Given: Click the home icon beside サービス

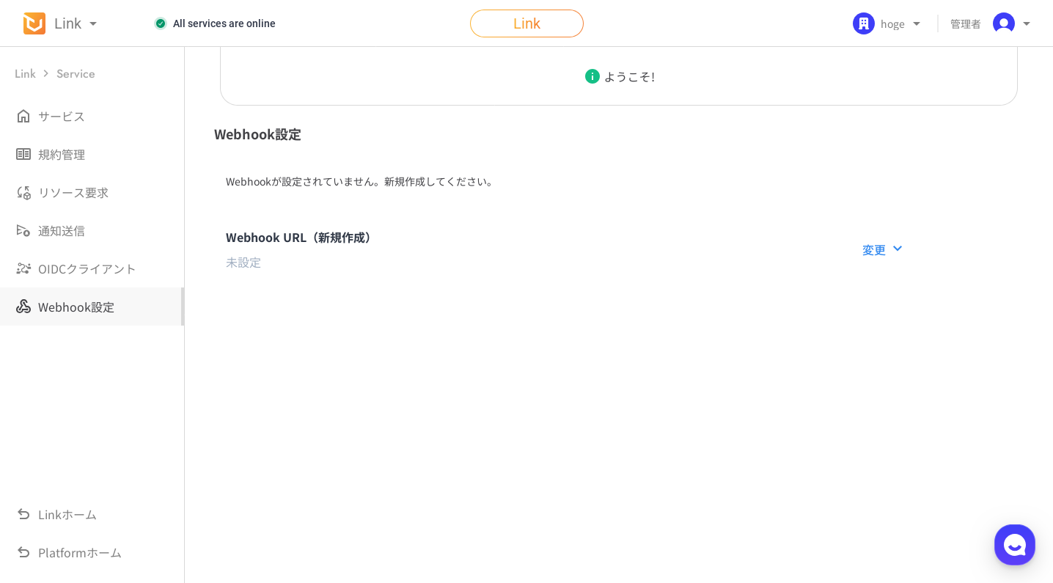Looking at the screenshot, I should 23,116.
